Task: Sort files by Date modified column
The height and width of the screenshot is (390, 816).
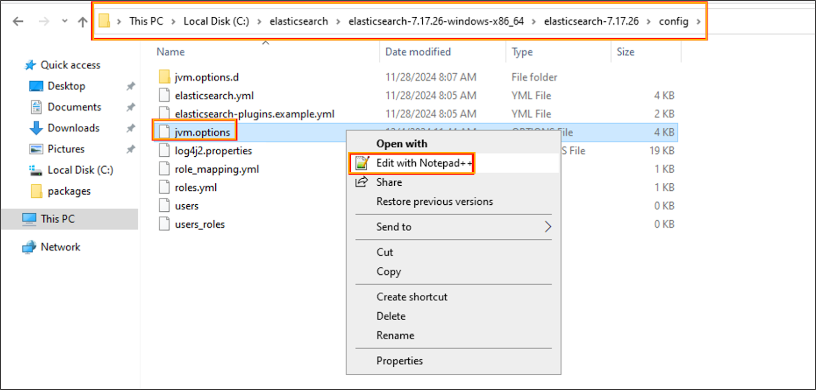Action: tap(418, 52)
